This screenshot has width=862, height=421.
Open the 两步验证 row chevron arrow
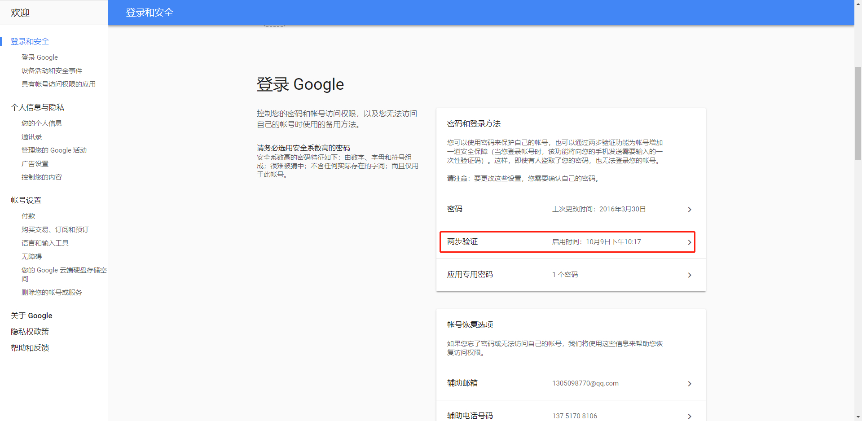(x=690, y=242)
